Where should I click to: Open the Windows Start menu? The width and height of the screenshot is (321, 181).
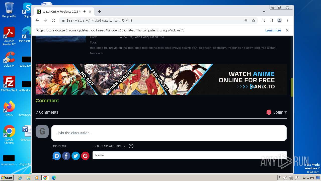(7, 177)
